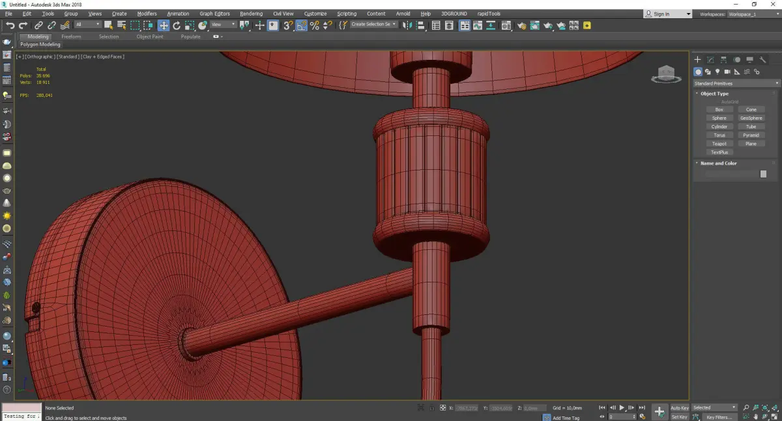The width and height of the screenshot is (782, 421).
Task: Open the Create Selection Set dropdown
Action: pos(373,25)
